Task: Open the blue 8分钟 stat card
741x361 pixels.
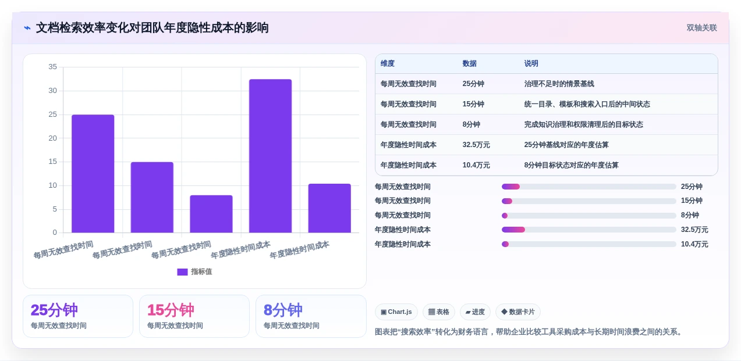Action: (x=311, y=316)
